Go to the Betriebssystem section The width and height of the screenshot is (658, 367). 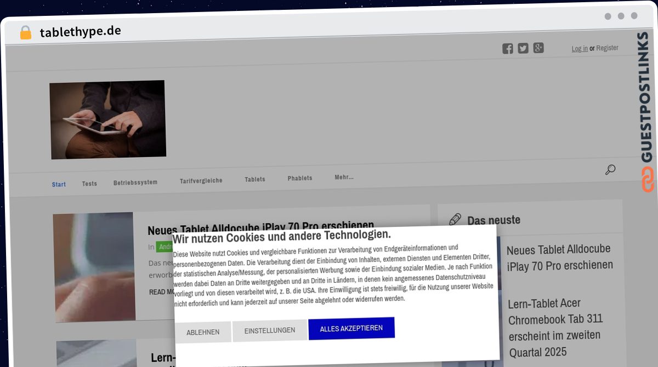click(135, 182)
